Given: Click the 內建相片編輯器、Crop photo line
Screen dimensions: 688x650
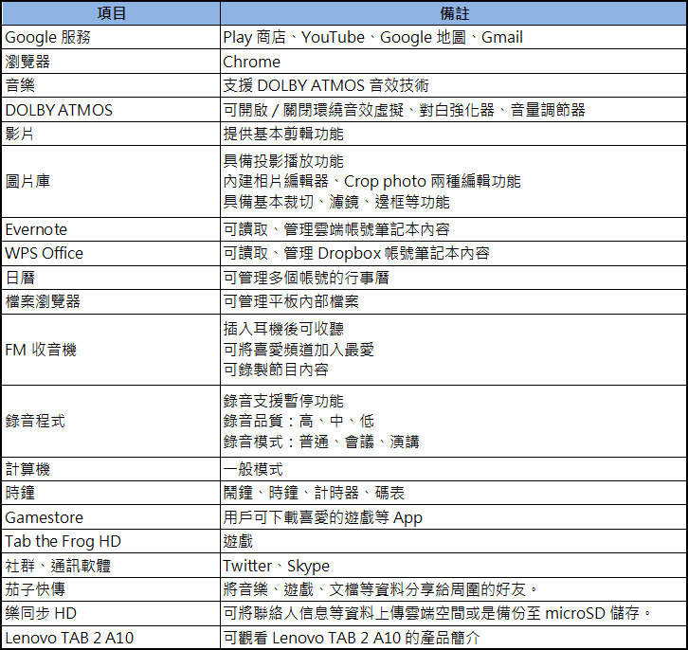Looking at the screenshot, I should click(x=371, y=182).
